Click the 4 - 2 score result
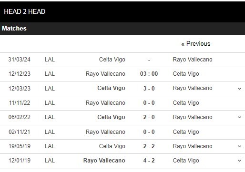Viewport: 245px width, 172px height. click(149, 161)
